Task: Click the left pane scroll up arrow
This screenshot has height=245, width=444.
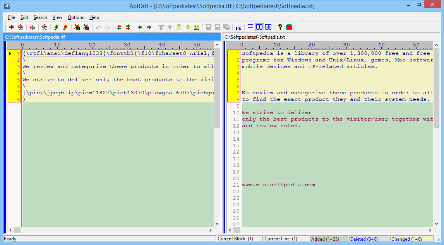Action: pos(217,45)
